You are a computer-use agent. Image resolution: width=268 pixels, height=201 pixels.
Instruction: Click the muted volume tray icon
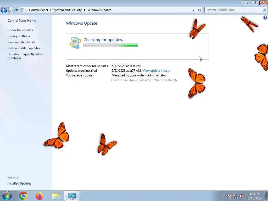(x=242, y=196)
